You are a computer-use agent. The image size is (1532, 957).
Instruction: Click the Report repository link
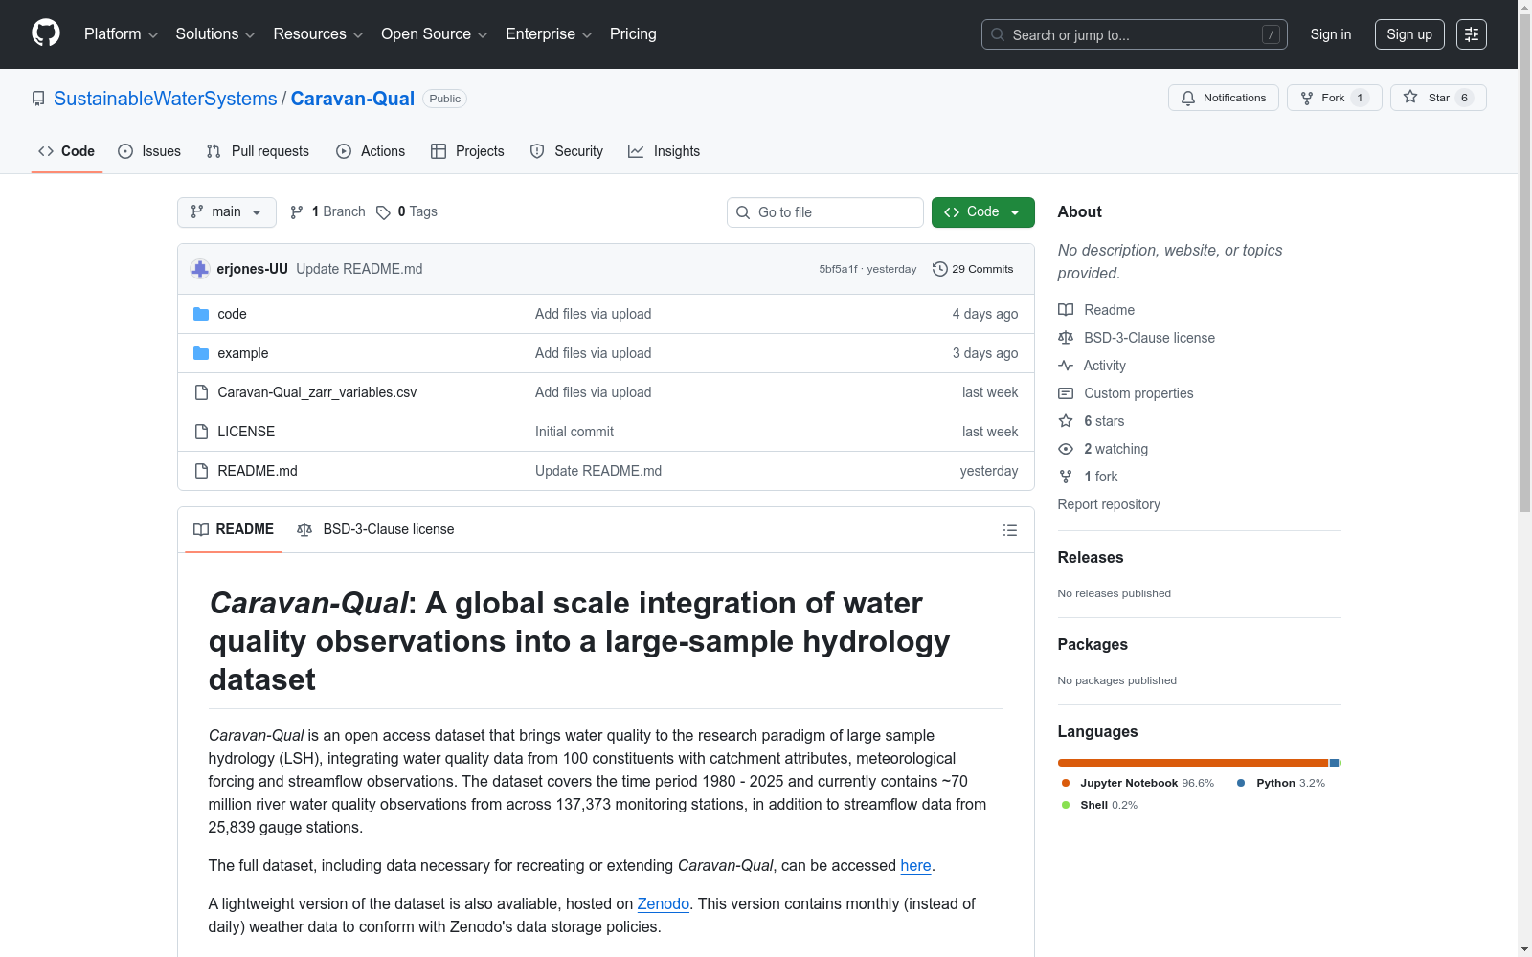pyautogui.click(x=1109, y=504)
